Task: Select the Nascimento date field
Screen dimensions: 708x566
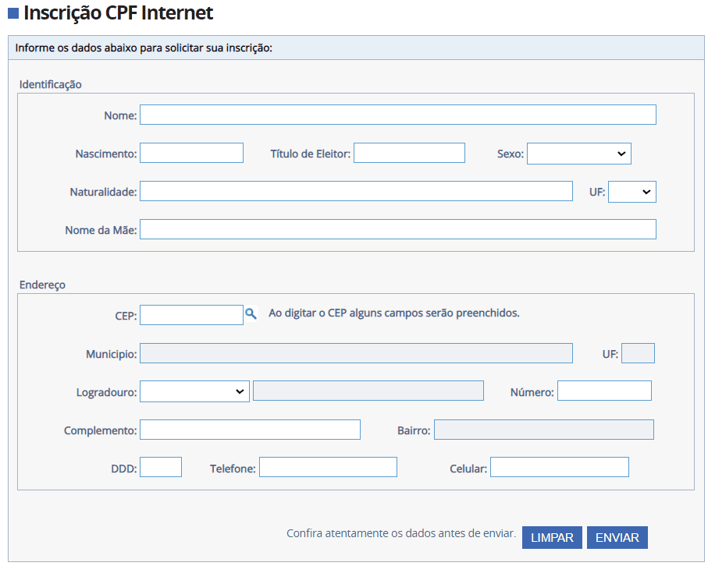Action: click(x=191, y=152)
